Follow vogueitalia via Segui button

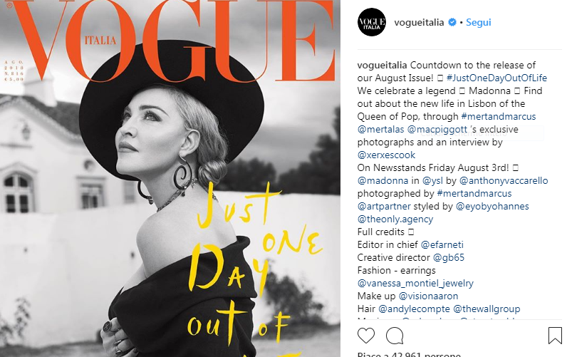pyautogui.click(x=479, y=22)
